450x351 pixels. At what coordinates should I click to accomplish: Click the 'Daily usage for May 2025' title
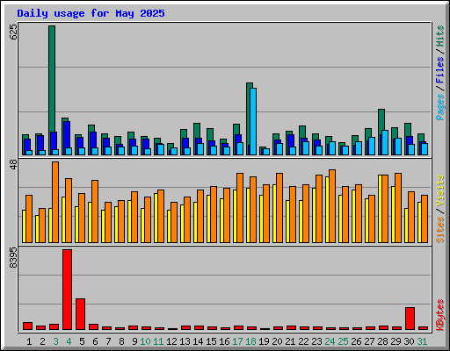click(x=91, y=14)
